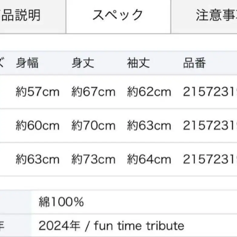Select the 約67cm body length cell
The image size is (237, 237).
point(93,92)
